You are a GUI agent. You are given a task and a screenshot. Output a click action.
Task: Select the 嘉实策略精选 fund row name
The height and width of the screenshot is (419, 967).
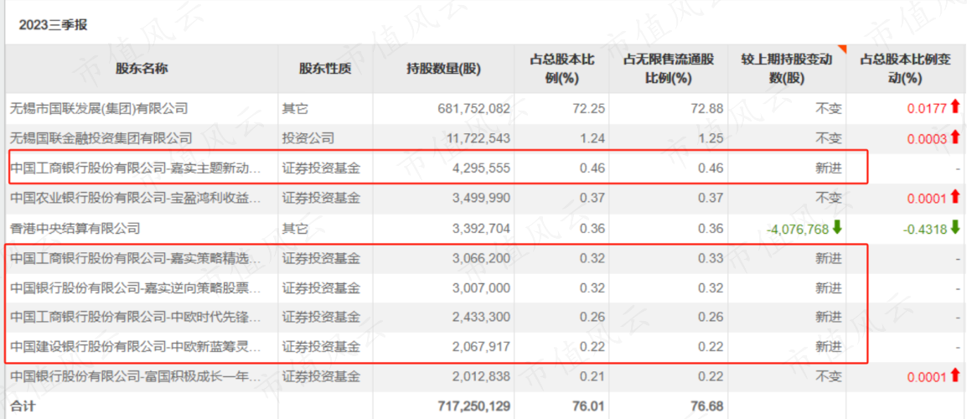coord(135,259)
